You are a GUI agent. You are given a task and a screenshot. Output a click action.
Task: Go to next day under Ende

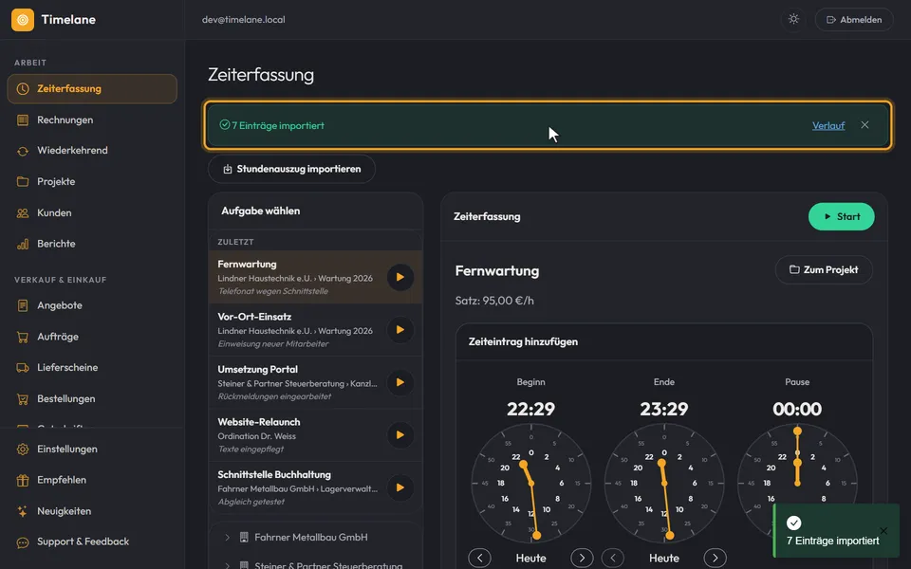(x=715, y=558)
